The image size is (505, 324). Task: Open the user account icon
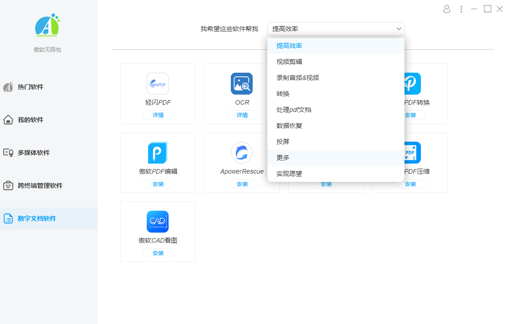click(447, 9)
